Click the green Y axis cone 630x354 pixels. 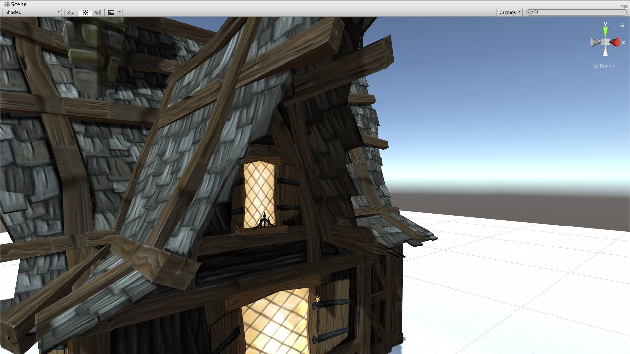click(x=605, y=32)
